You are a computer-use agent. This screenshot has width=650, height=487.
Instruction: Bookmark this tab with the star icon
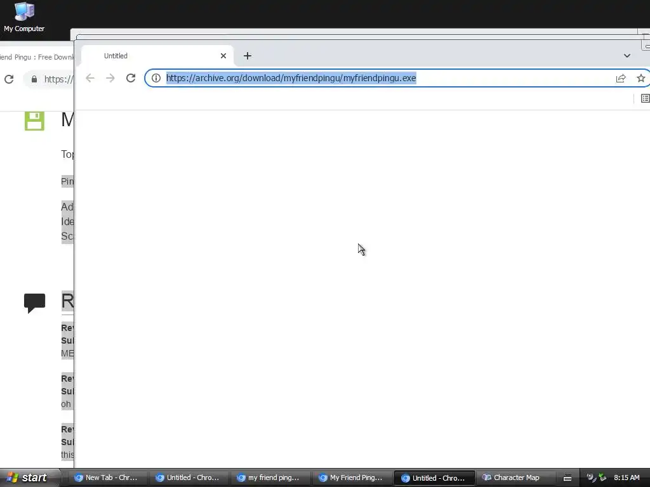coord(641,78)
